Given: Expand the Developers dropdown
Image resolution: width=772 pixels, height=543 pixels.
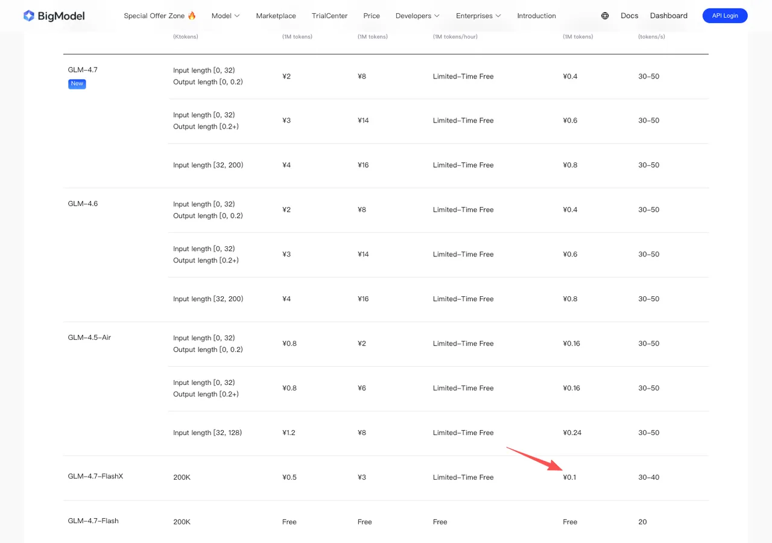Looking at the screenshot, I should click(417, 16).
